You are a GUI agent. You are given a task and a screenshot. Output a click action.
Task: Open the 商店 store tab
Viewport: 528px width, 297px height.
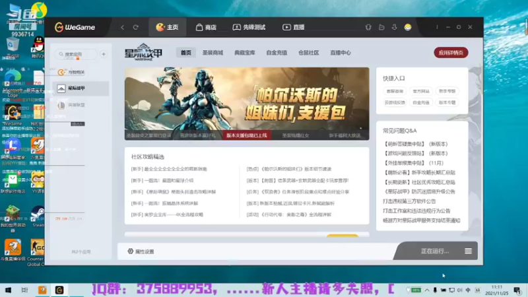[x=206, y=27]
